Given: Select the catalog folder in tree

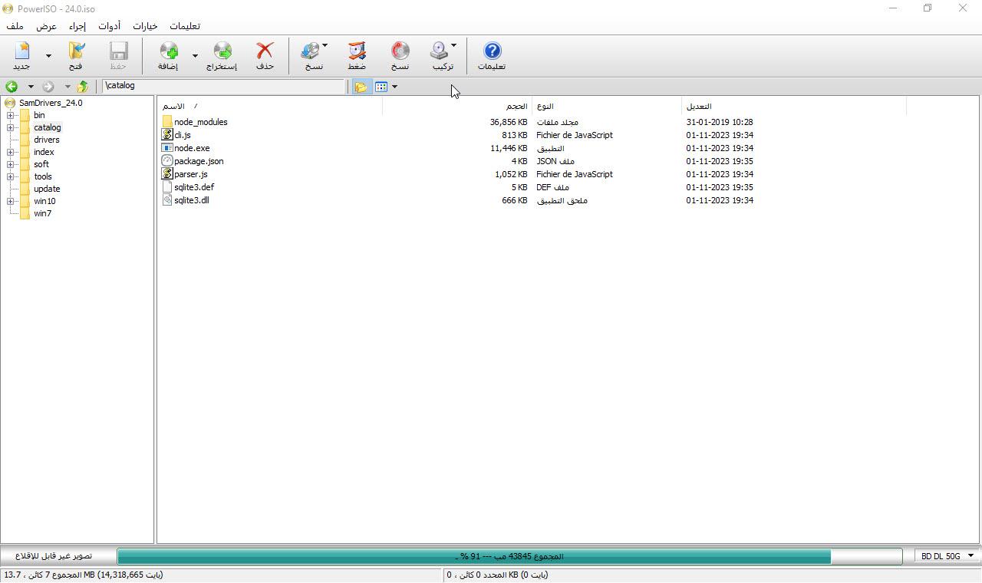Looking at the screenshot, I should (47, 127).
